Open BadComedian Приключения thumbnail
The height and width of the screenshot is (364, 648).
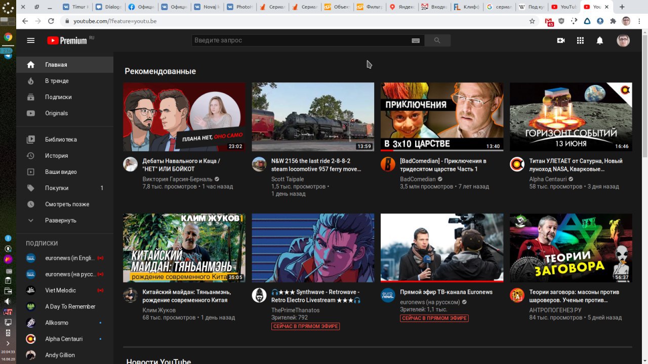click(442, 117)
